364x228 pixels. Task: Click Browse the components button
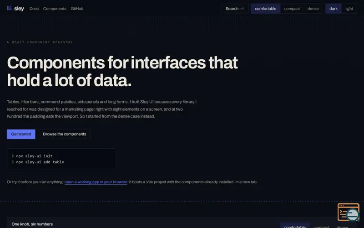[65, 134]
